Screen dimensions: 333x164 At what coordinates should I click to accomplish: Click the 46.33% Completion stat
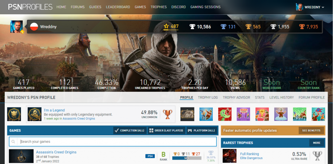click(107, 84)
